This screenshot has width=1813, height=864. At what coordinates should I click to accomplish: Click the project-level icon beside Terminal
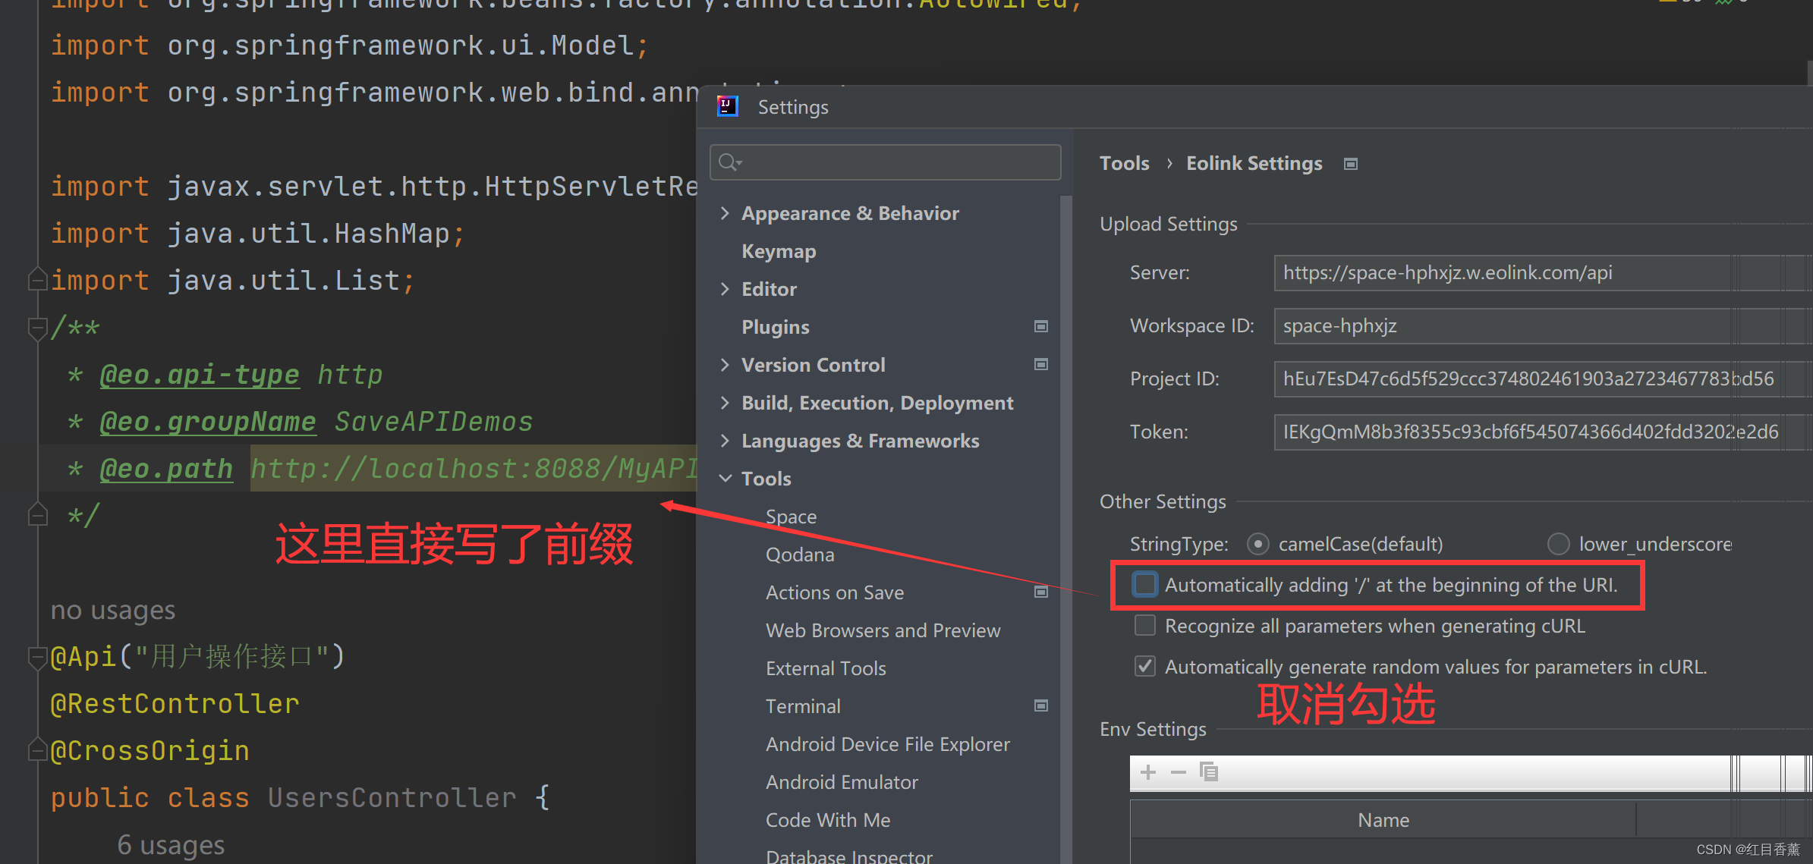[1041, 705]
